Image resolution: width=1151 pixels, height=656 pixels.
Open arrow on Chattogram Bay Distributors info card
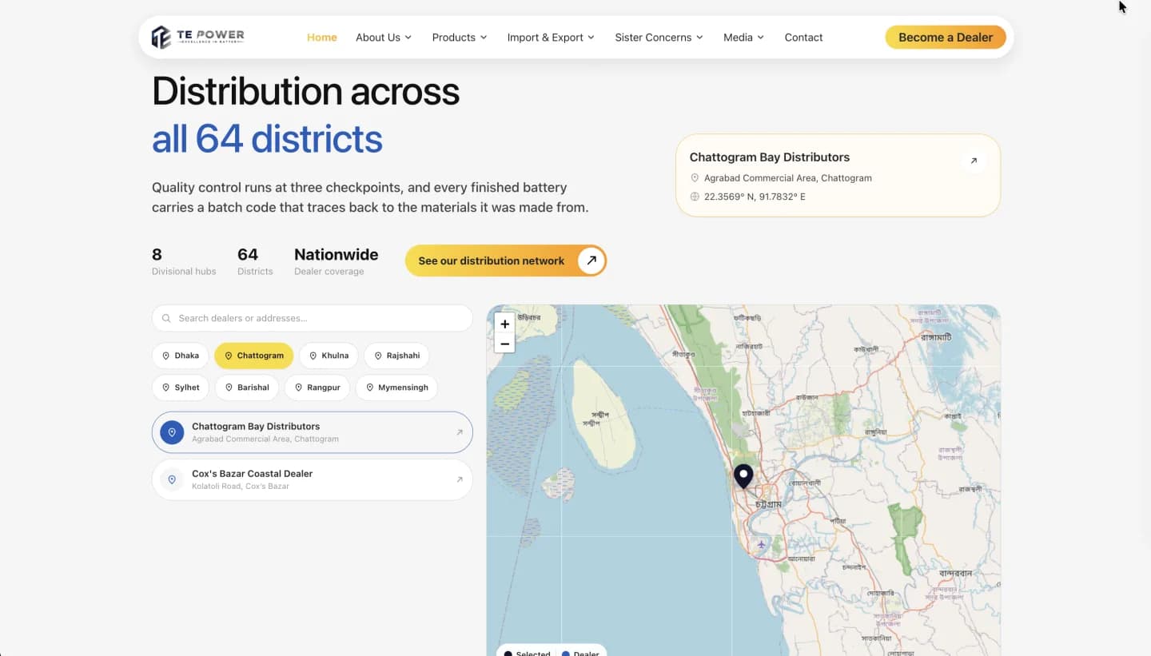(x=974, y=161)
